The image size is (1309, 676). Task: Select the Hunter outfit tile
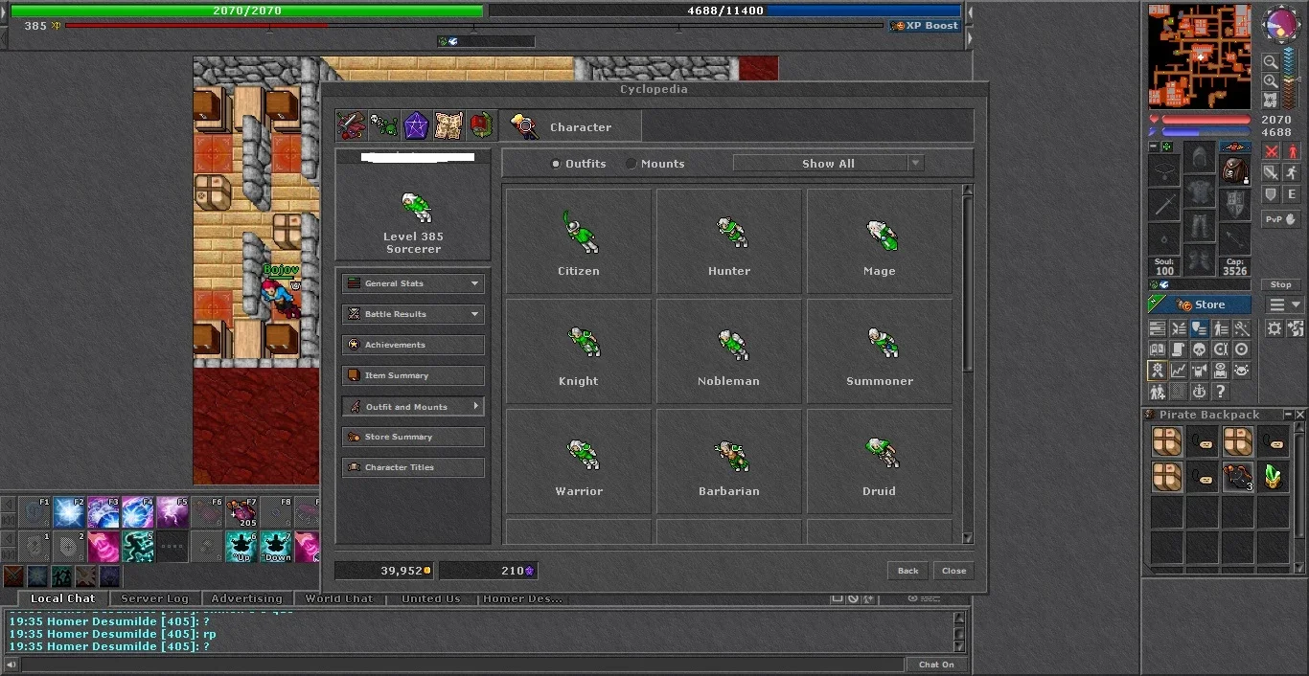(x=729, y=240)
